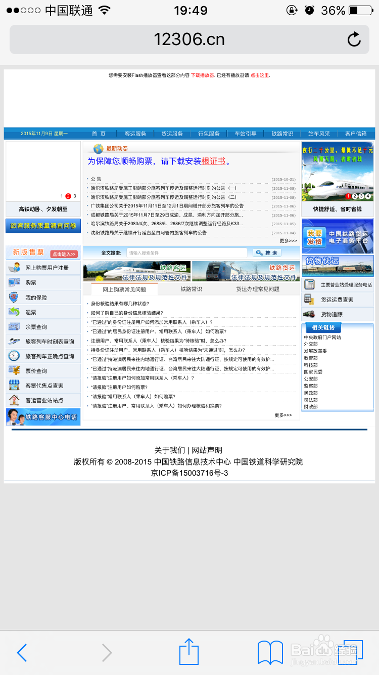This screenshot has width=379, height=675.
Task: Click the 点击这里 link
Action: click(x=260, y=75)
